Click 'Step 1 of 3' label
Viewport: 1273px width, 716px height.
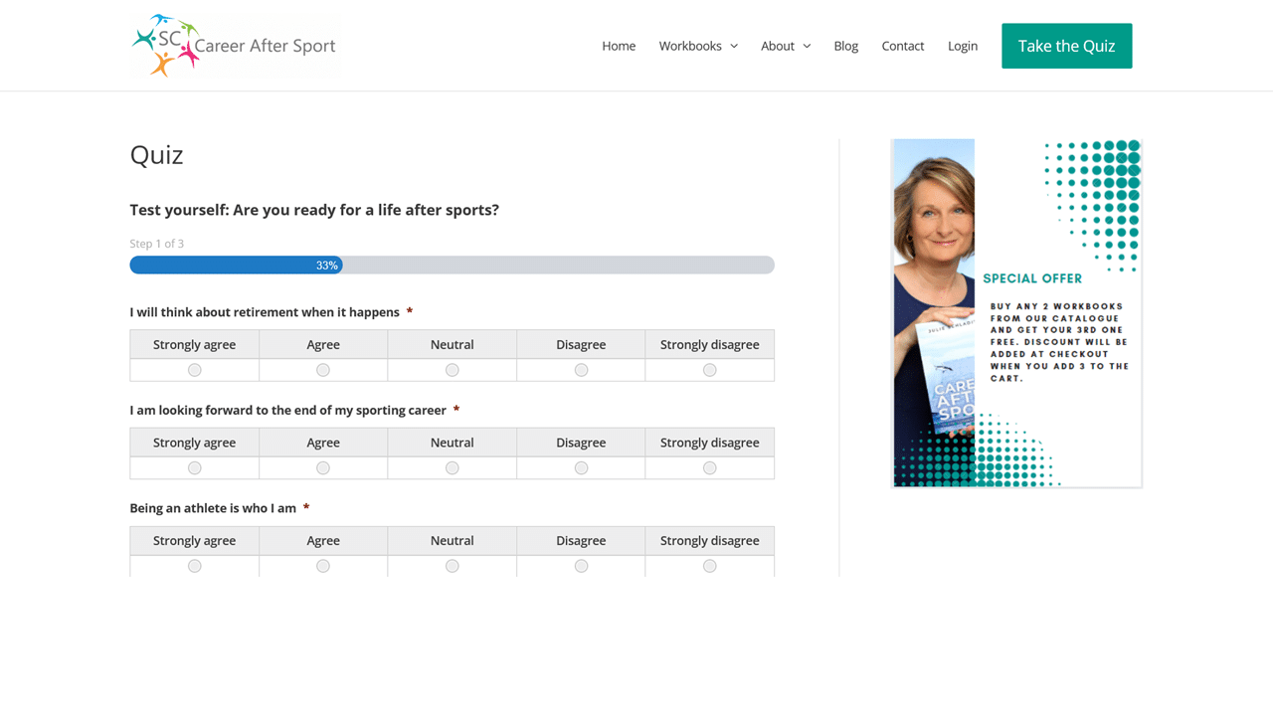pos(157,244)
